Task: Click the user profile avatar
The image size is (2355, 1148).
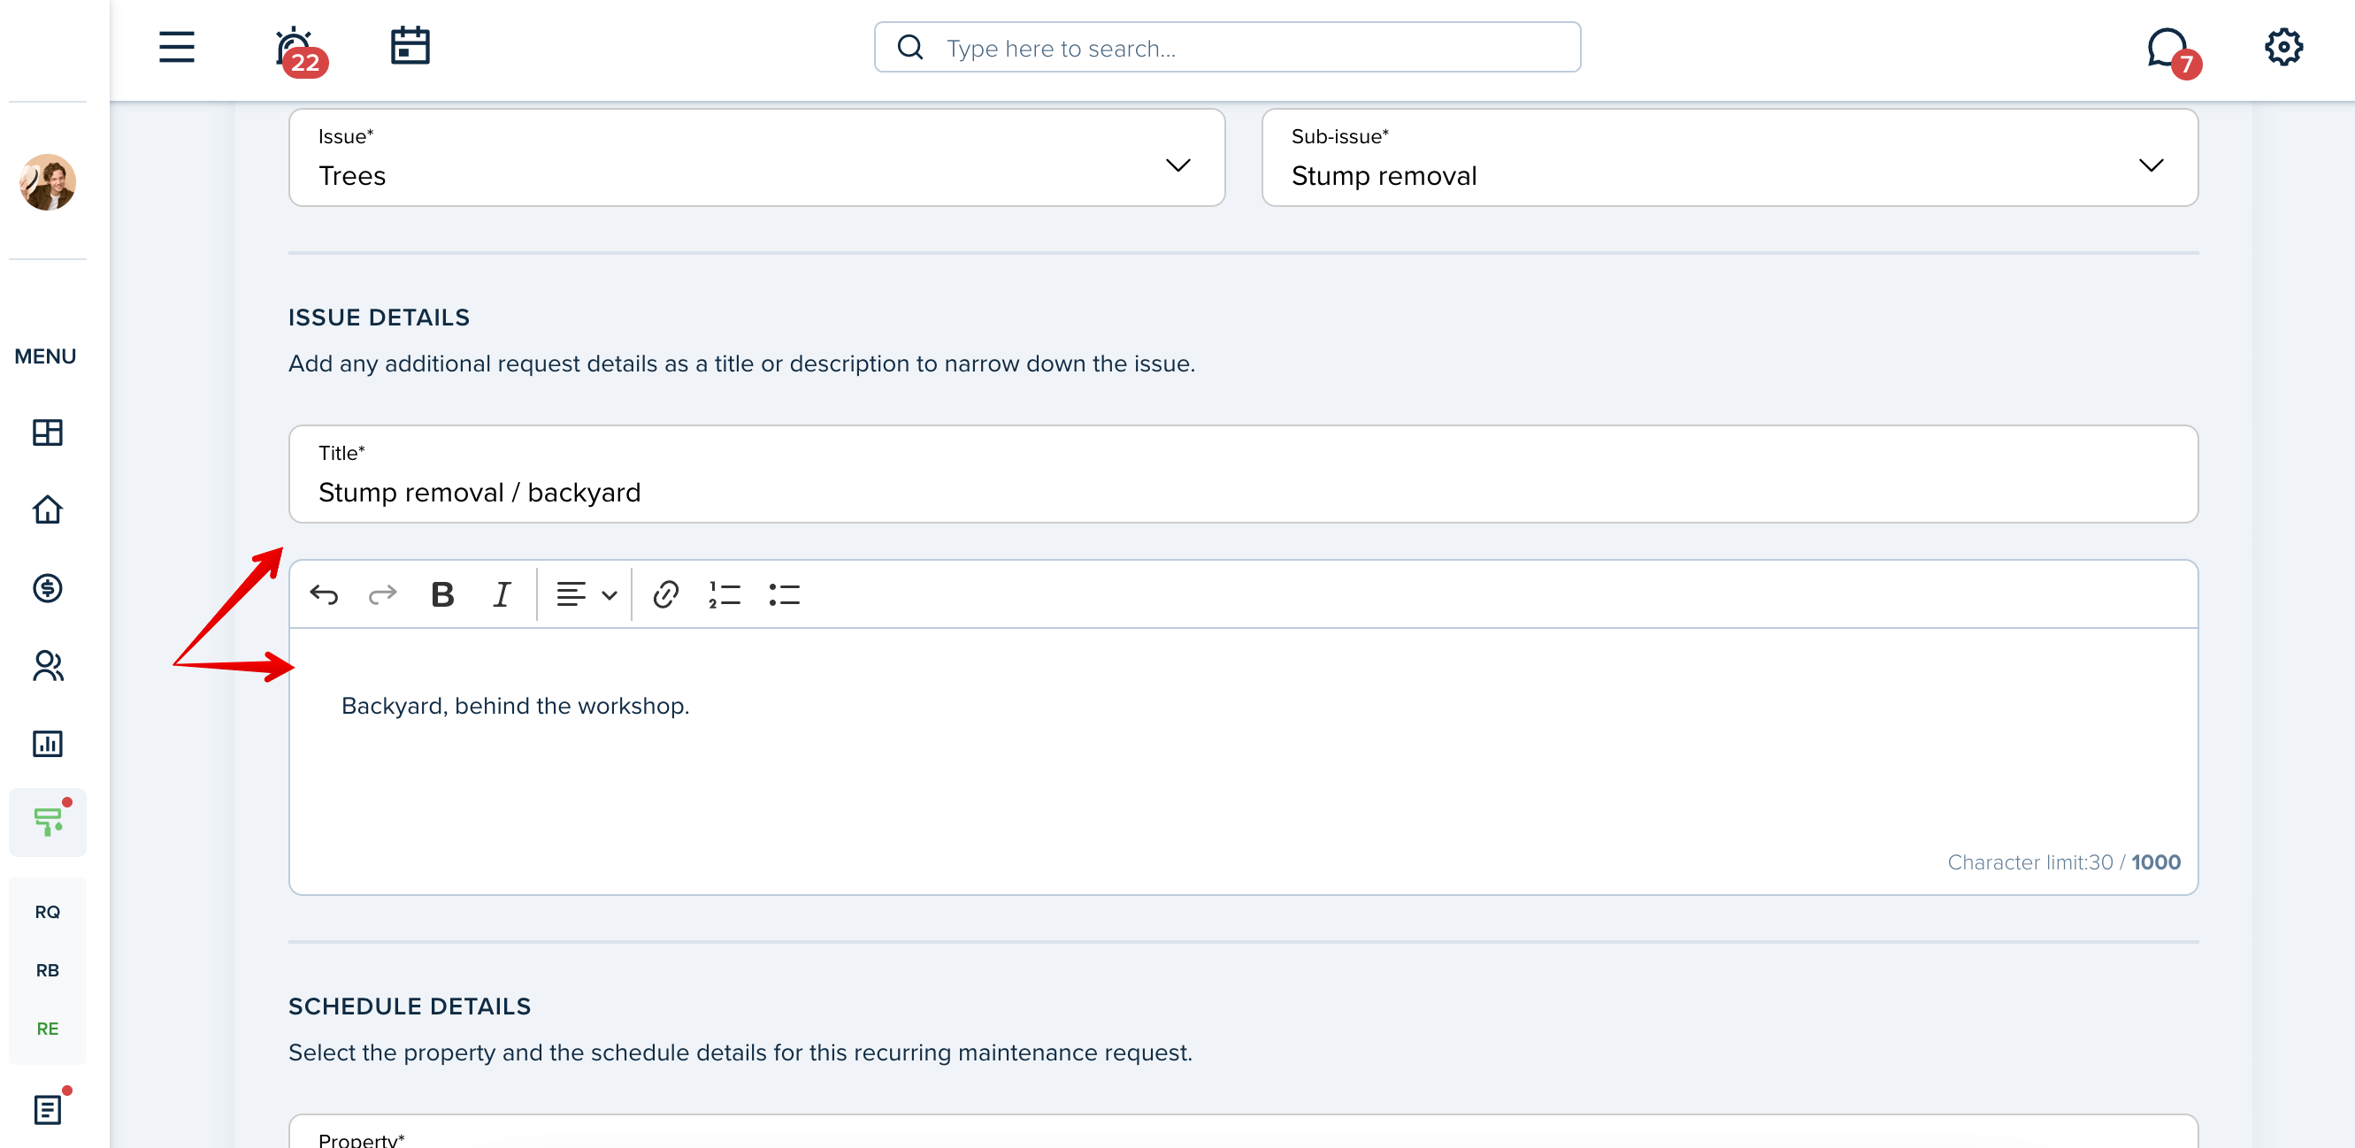Action: pyautogui.click(x=48, y=182)
